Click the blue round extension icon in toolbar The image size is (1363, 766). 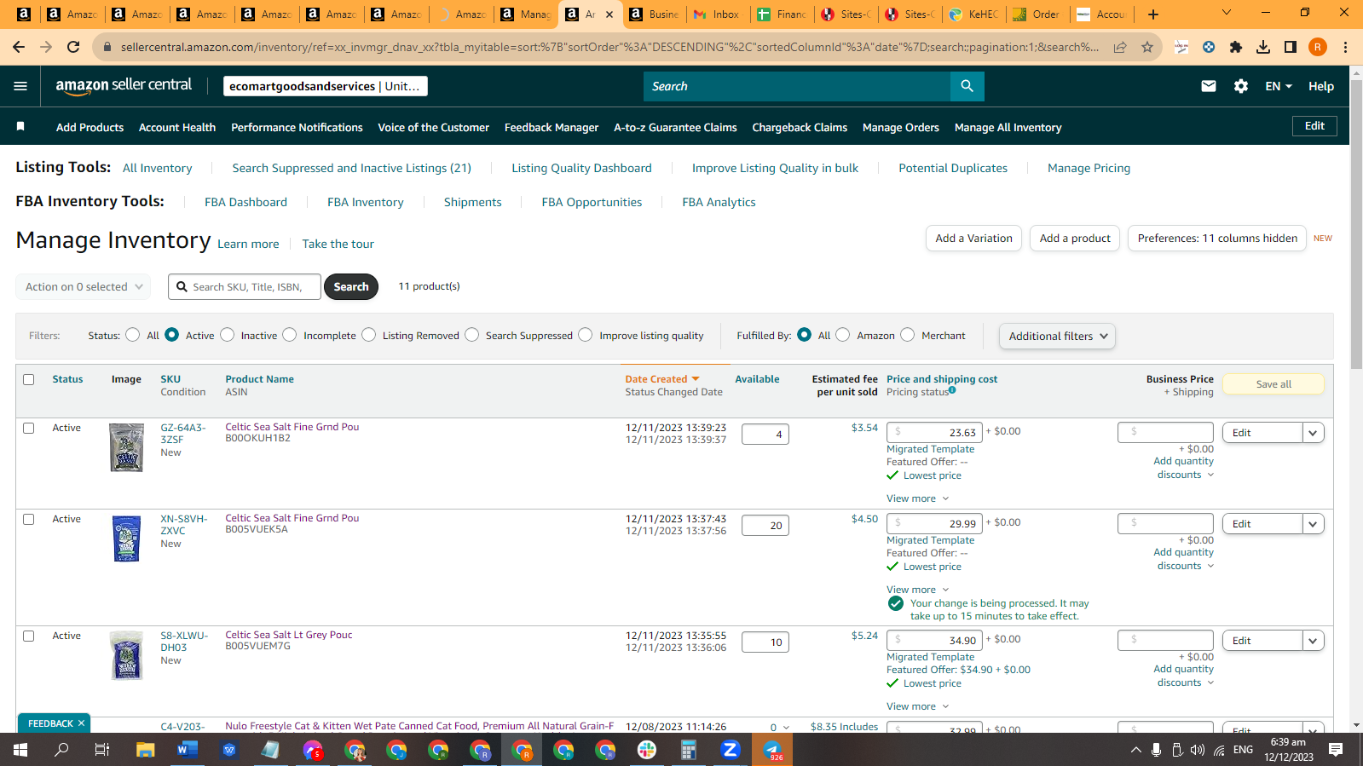point(1209,47)
